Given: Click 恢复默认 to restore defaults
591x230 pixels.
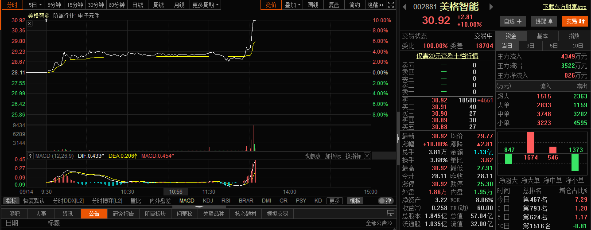Looking at the screenshot, I should point(34,201).
